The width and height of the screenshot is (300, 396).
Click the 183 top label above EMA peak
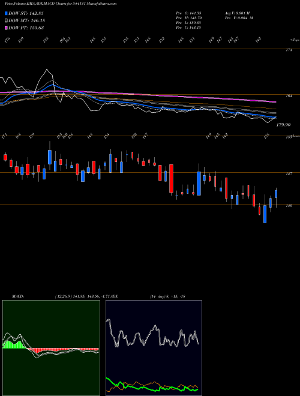[x=46, y=40]
